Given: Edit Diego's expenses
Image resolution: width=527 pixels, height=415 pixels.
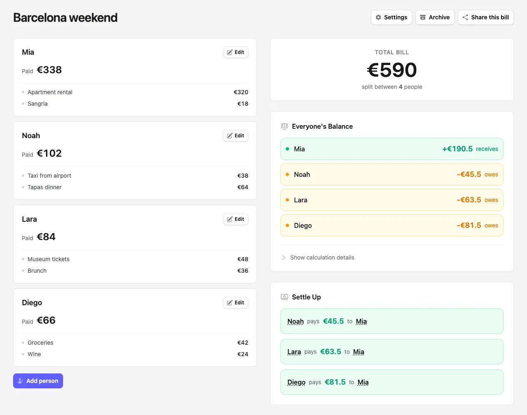Looking at the screenshot, I should [x=236, y=303].
